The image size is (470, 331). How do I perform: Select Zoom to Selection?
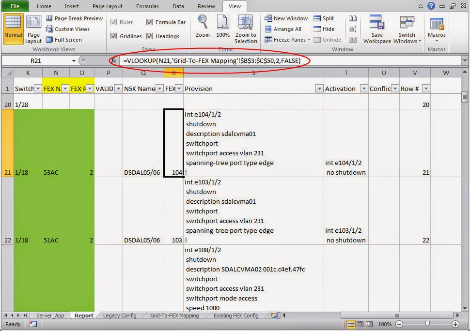coord(245,25)
